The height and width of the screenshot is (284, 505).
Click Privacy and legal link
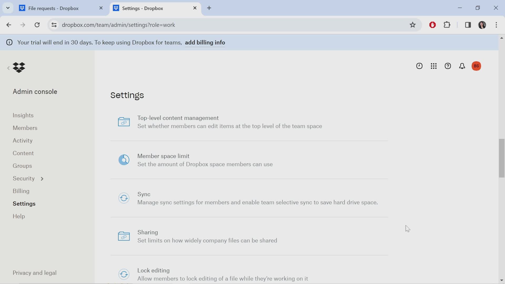(35, 273)
